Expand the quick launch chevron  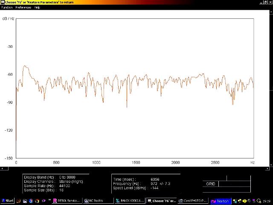[49, 200]
